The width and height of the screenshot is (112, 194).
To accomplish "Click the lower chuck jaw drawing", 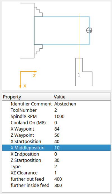I will 38,49.
